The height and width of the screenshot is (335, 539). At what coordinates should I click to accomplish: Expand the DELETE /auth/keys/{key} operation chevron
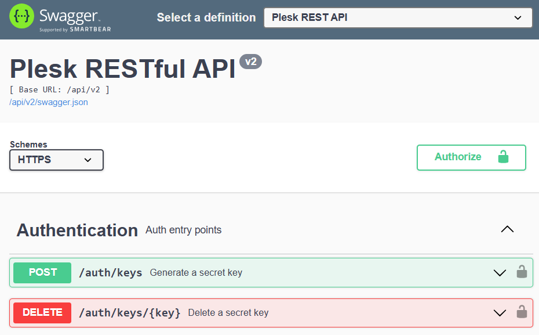pyautogui.click(x=500, y=312)
